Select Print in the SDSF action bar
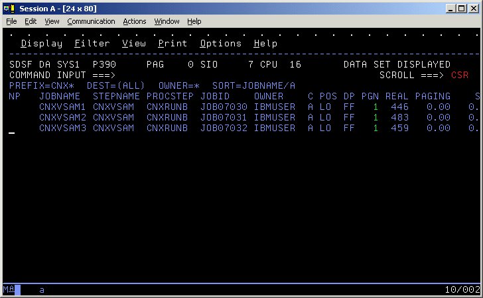Image resolution: width=483 pixels, height=298 pixels. [x=172, y=44]
